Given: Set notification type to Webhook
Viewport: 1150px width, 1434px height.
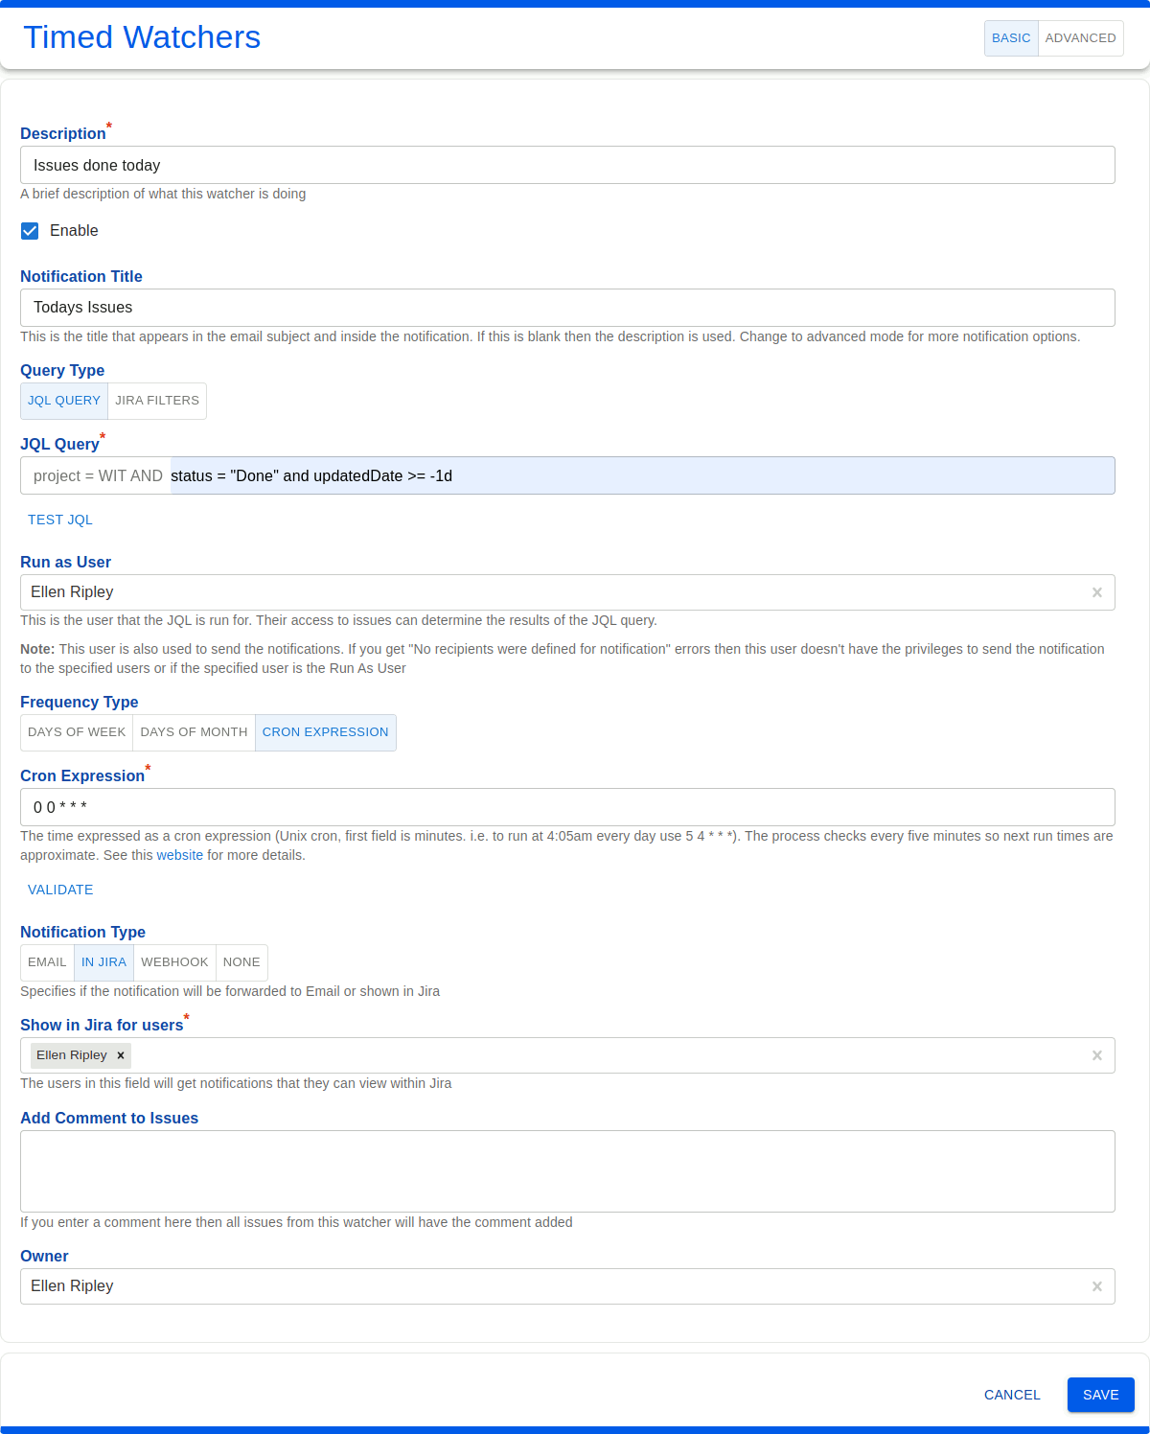Looking at the screenshot, I should [174, 962].
